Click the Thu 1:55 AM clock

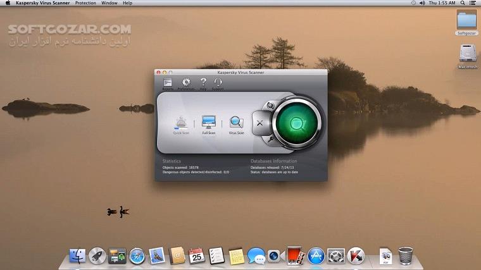[x=442, y=3]
